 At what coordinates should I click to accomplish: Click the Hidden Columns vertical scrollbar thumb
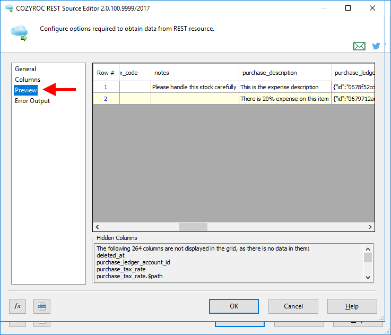[x=368, y=258]
